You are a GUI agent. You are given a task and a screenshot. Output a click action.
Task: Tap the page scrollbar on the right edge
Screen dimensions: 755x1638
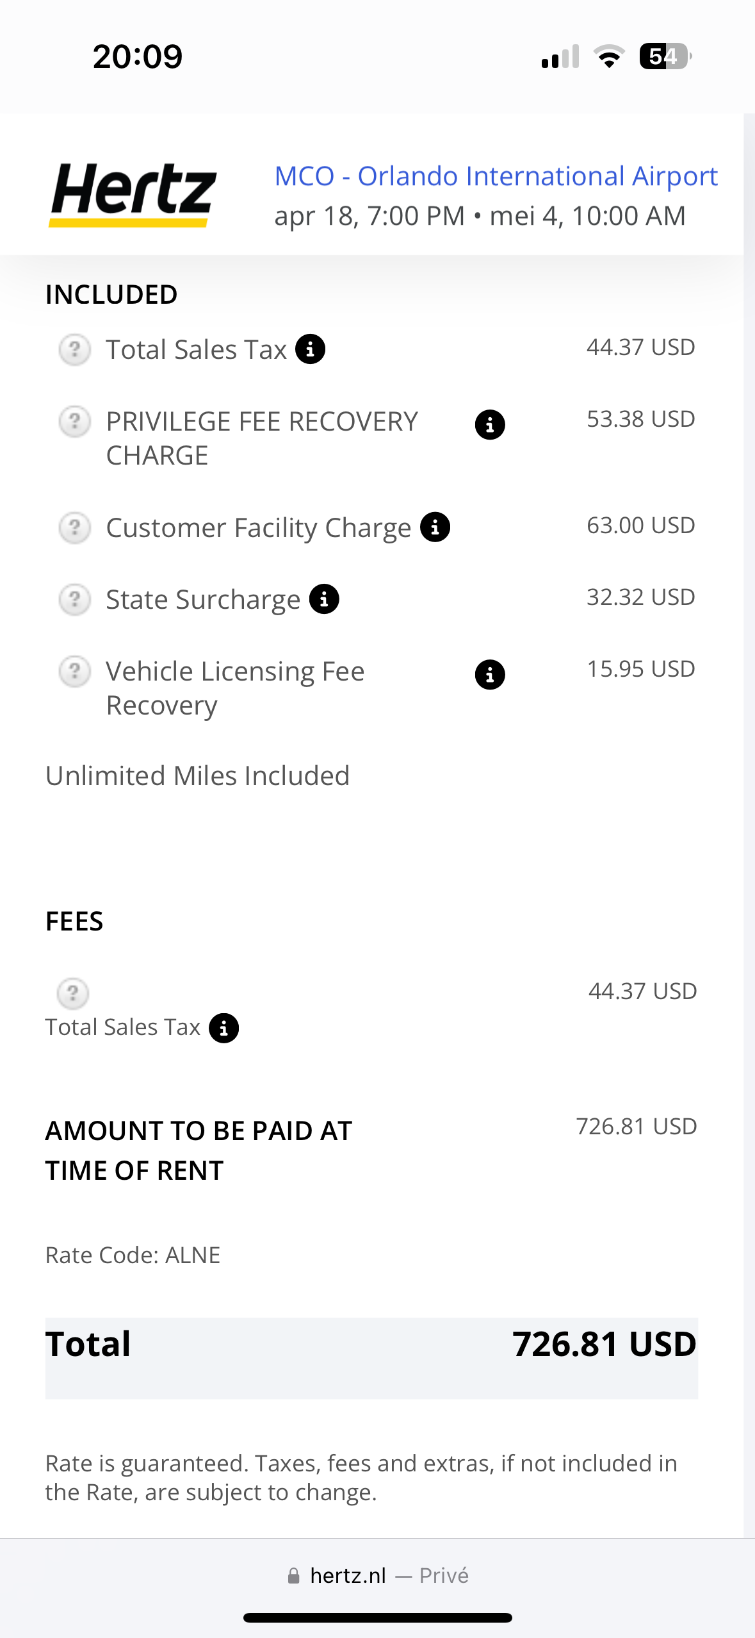pos(749,769)
